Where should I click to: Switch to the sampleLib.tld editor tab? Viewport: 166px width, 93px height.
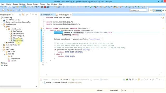tap(47, 15)
